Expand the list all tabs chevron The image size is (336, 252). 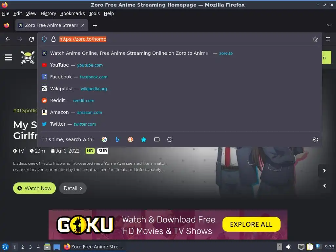[x=329, y=25]
